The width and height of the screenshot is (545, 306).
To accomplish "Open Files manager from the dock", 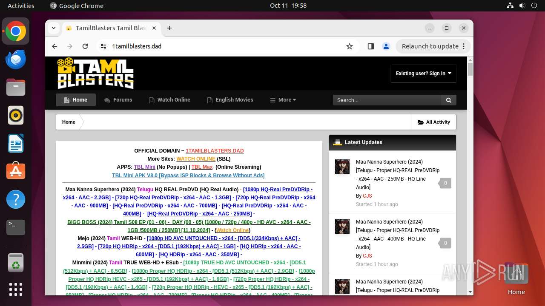I will (x=16, y=88).
